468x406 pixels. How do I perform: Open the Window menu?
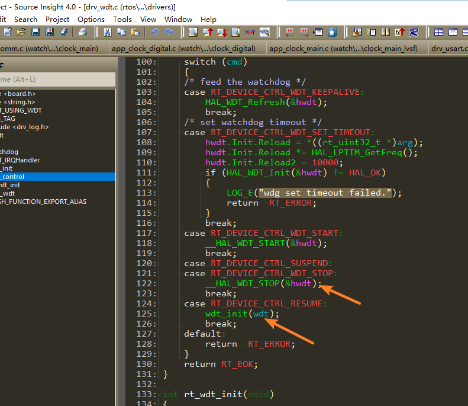click(x=178, y=20)
